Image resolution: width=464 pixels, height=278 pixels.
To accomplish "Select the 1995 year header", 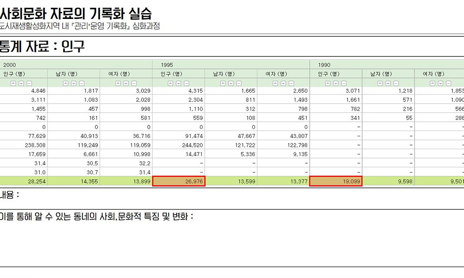I will click(x=167, y=65).
